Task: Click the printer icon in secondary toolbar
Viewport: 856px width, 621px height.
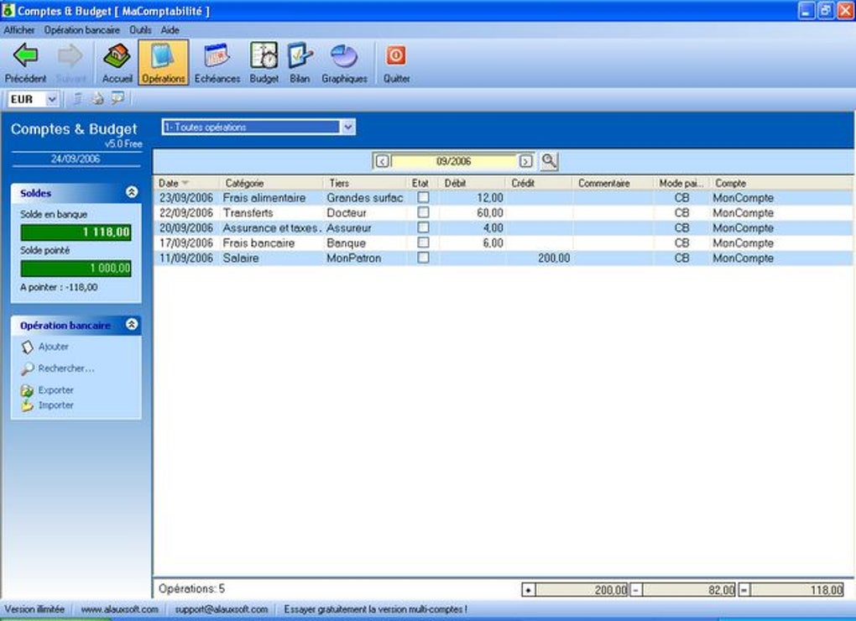Action: 97,99
